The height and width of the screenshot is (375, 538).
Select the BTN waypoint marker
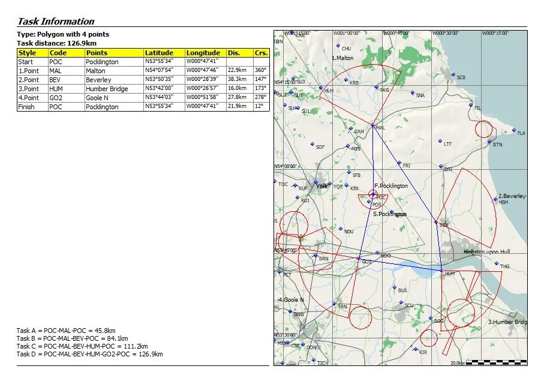point(489,142)
